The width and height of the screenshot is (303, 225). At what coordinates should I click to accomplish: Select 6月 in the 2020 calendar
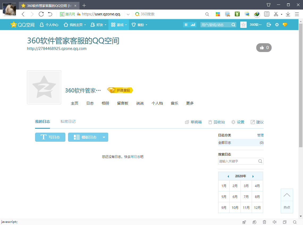tap(235, 197)
